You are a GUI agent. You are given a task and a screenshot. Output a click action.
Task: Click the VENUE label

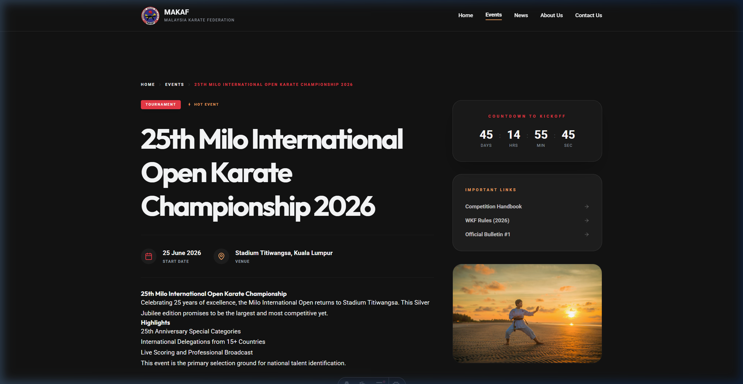(x=242, y=262)
